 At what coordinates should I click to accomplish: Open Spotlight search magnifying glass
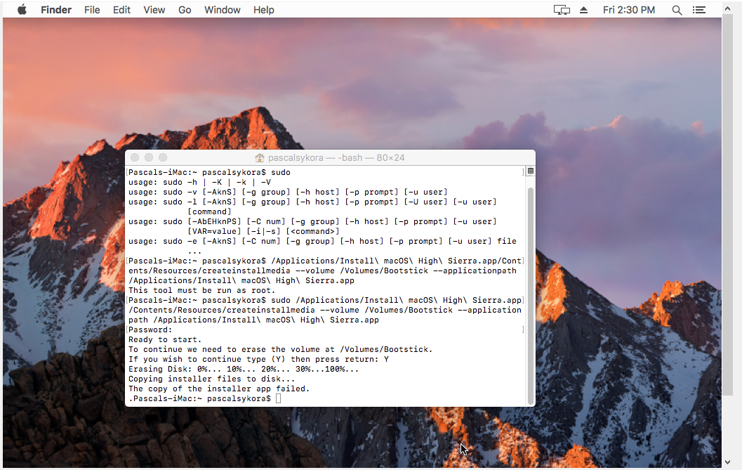(x=677, y=10)
